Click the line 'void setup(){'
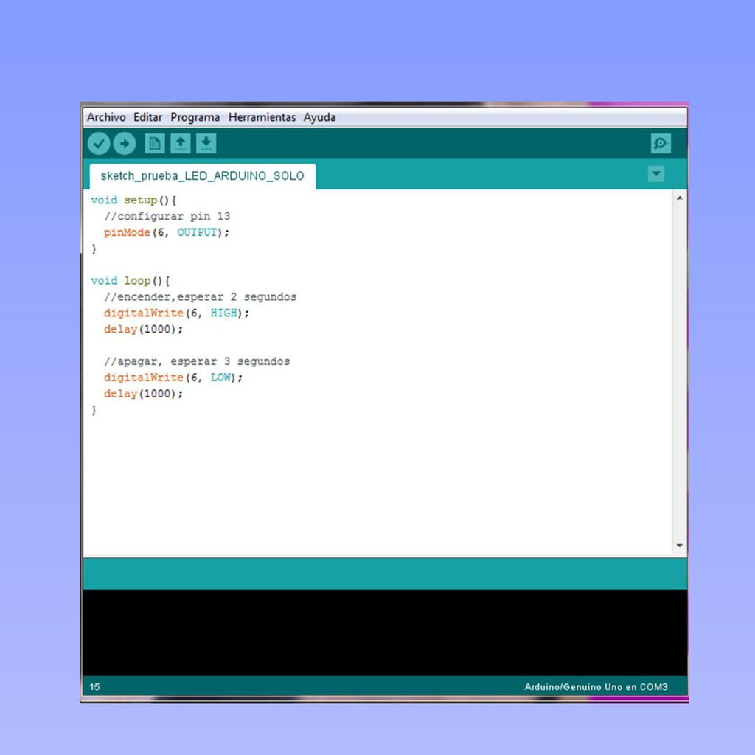The width and height of the screenshot is (755, 755). click(134, 201)
